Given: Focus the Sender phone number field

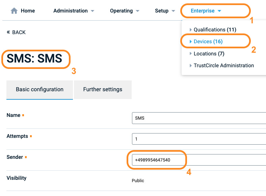Looking at the screenshot, I should tap(199, 160).
